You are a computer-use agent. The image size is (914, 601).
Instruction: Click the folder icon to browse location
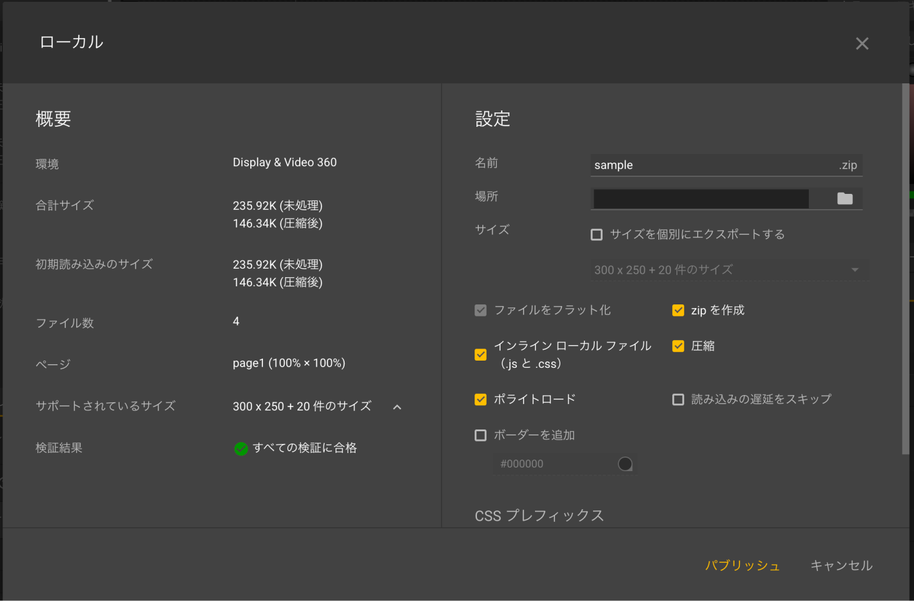click(844, 199)
